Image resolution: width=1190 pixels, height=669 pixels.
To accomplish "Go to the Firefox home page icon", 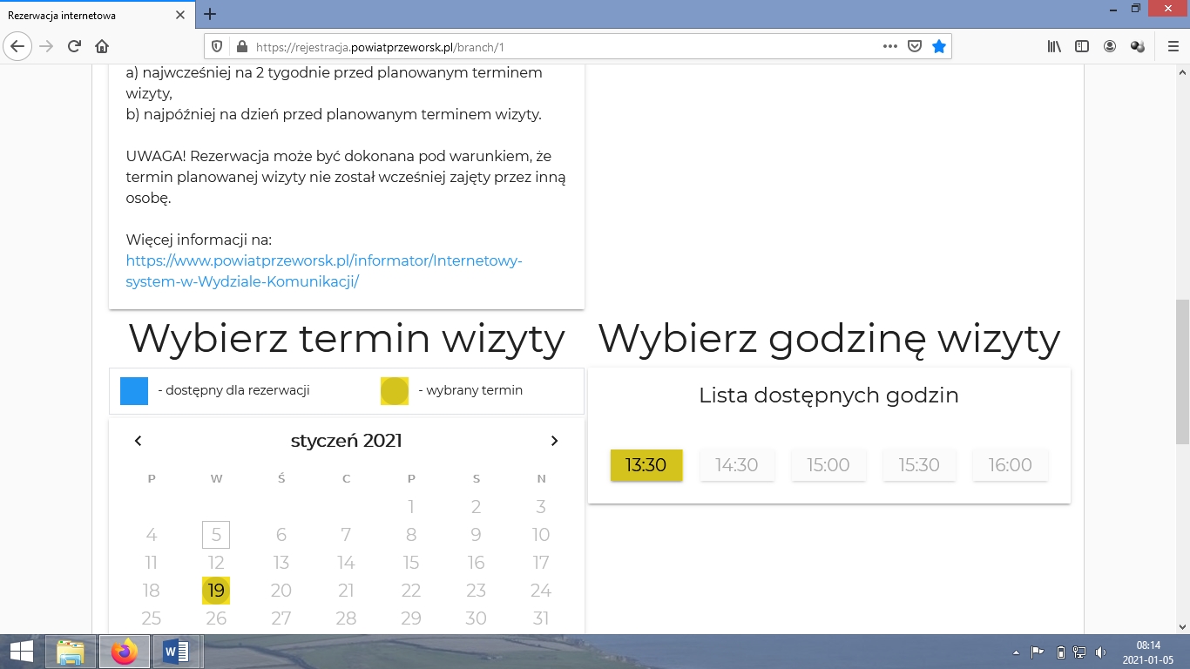I will 102,46.
